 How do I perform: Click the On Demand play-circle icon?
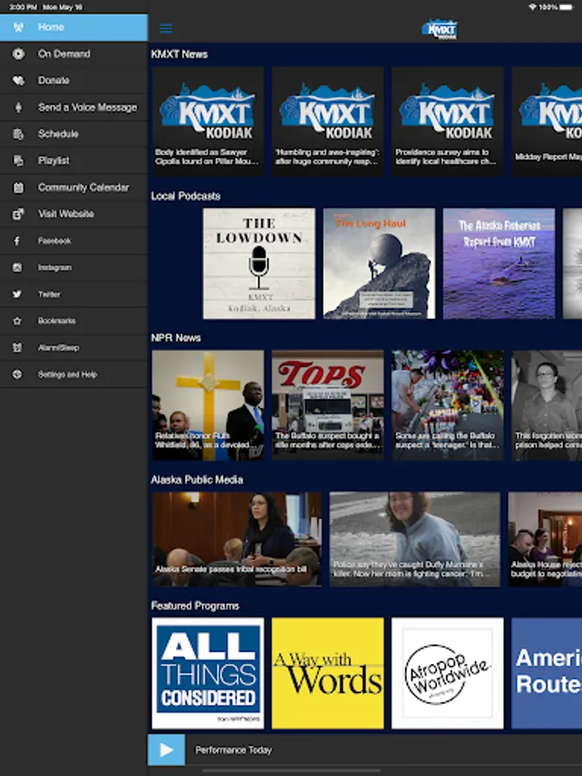pos(18,54)
